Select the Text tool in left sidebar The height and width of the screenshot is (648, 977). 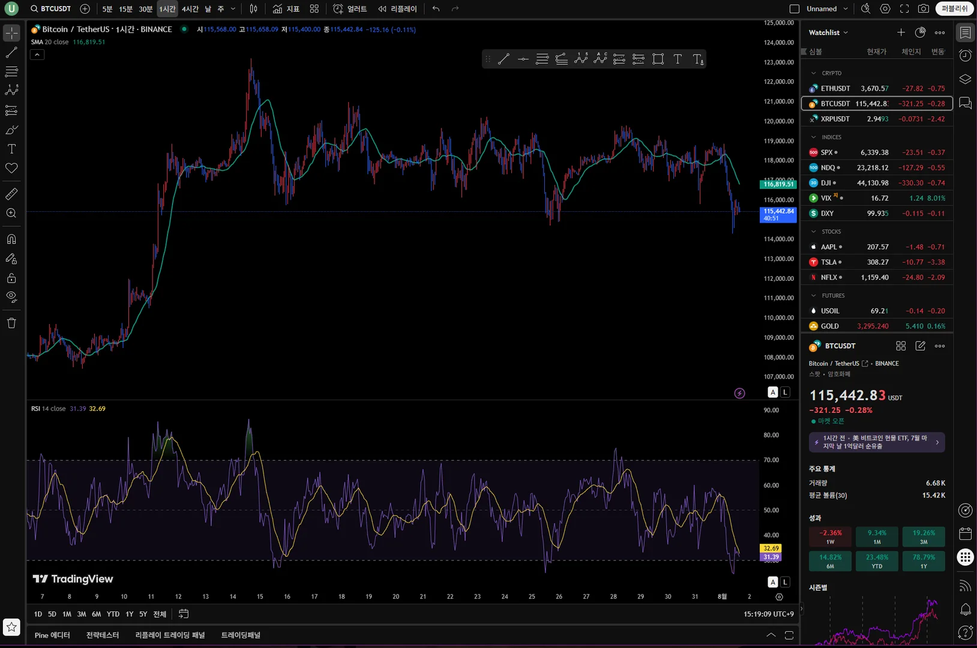[11, 149]
